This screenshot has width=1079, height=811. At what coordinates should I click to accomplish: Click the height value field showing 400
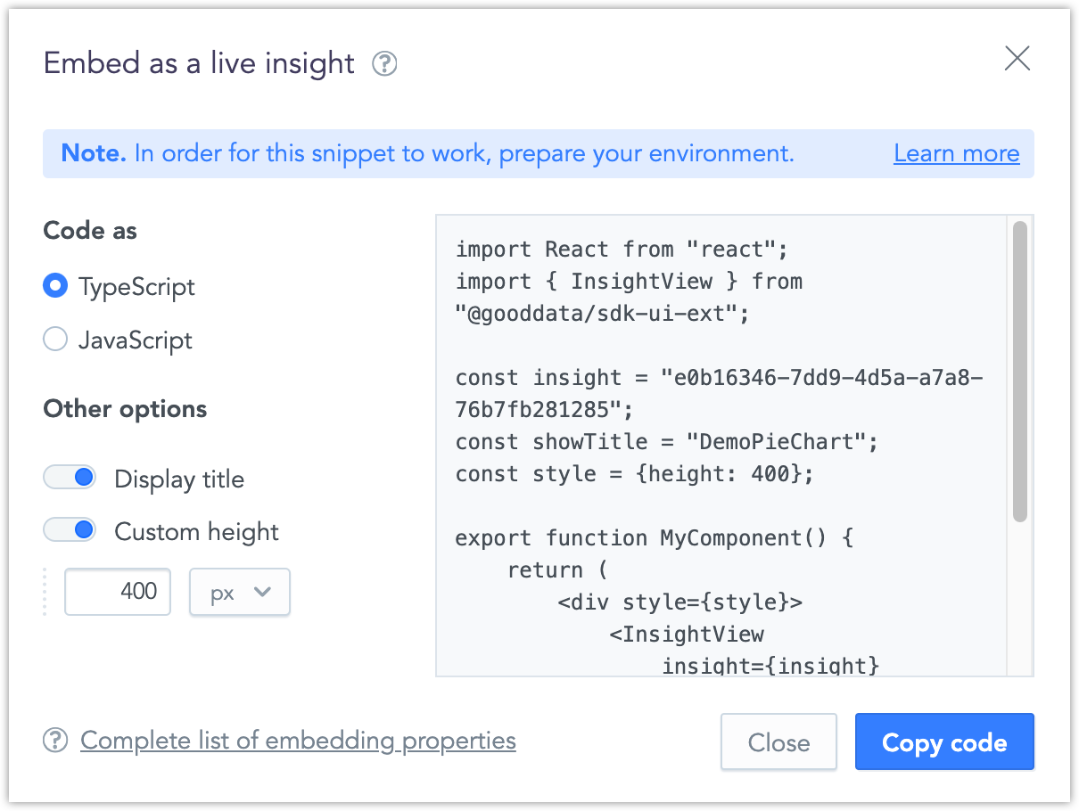click(x=118, y=592)
